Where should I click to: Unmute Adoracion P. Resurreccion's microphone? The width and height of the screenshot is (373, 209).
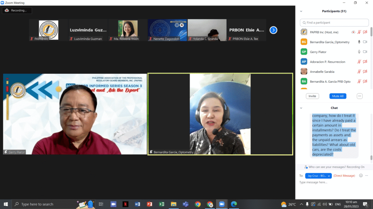pyautogui.click(x=359, y=62)
